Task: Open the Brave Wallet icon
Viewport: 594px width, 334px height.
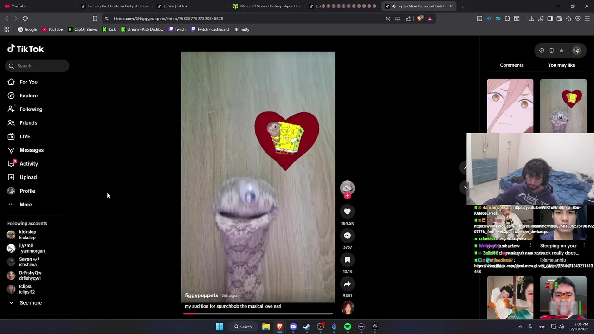Action: coord(559,19)
